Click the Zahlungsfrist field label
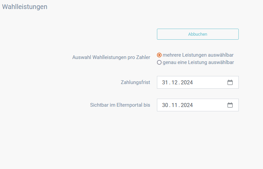263x169 pixels. (135, 82)
